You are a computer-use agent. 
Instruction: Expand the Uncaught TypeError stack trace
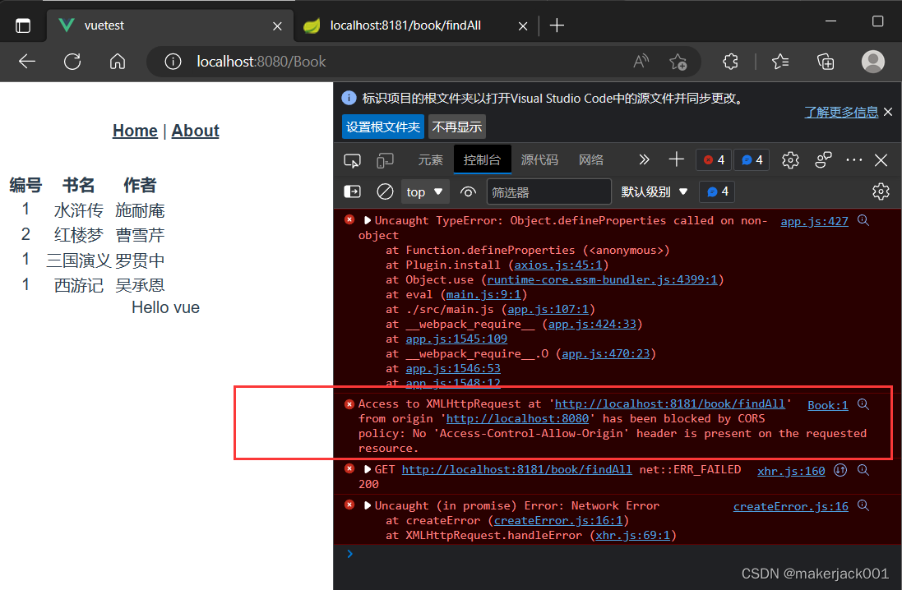click(368, 220)
